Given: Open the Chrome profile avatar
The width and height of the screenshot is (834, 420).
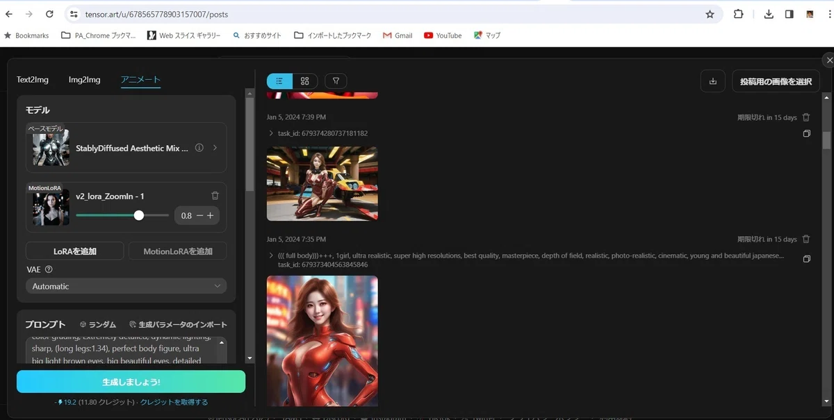Looking at the screenshot, I should [x=810, y=14].
